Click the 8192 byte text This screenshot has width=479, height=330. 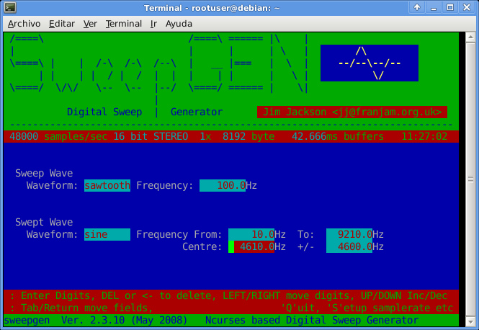(x=249, y=136)
